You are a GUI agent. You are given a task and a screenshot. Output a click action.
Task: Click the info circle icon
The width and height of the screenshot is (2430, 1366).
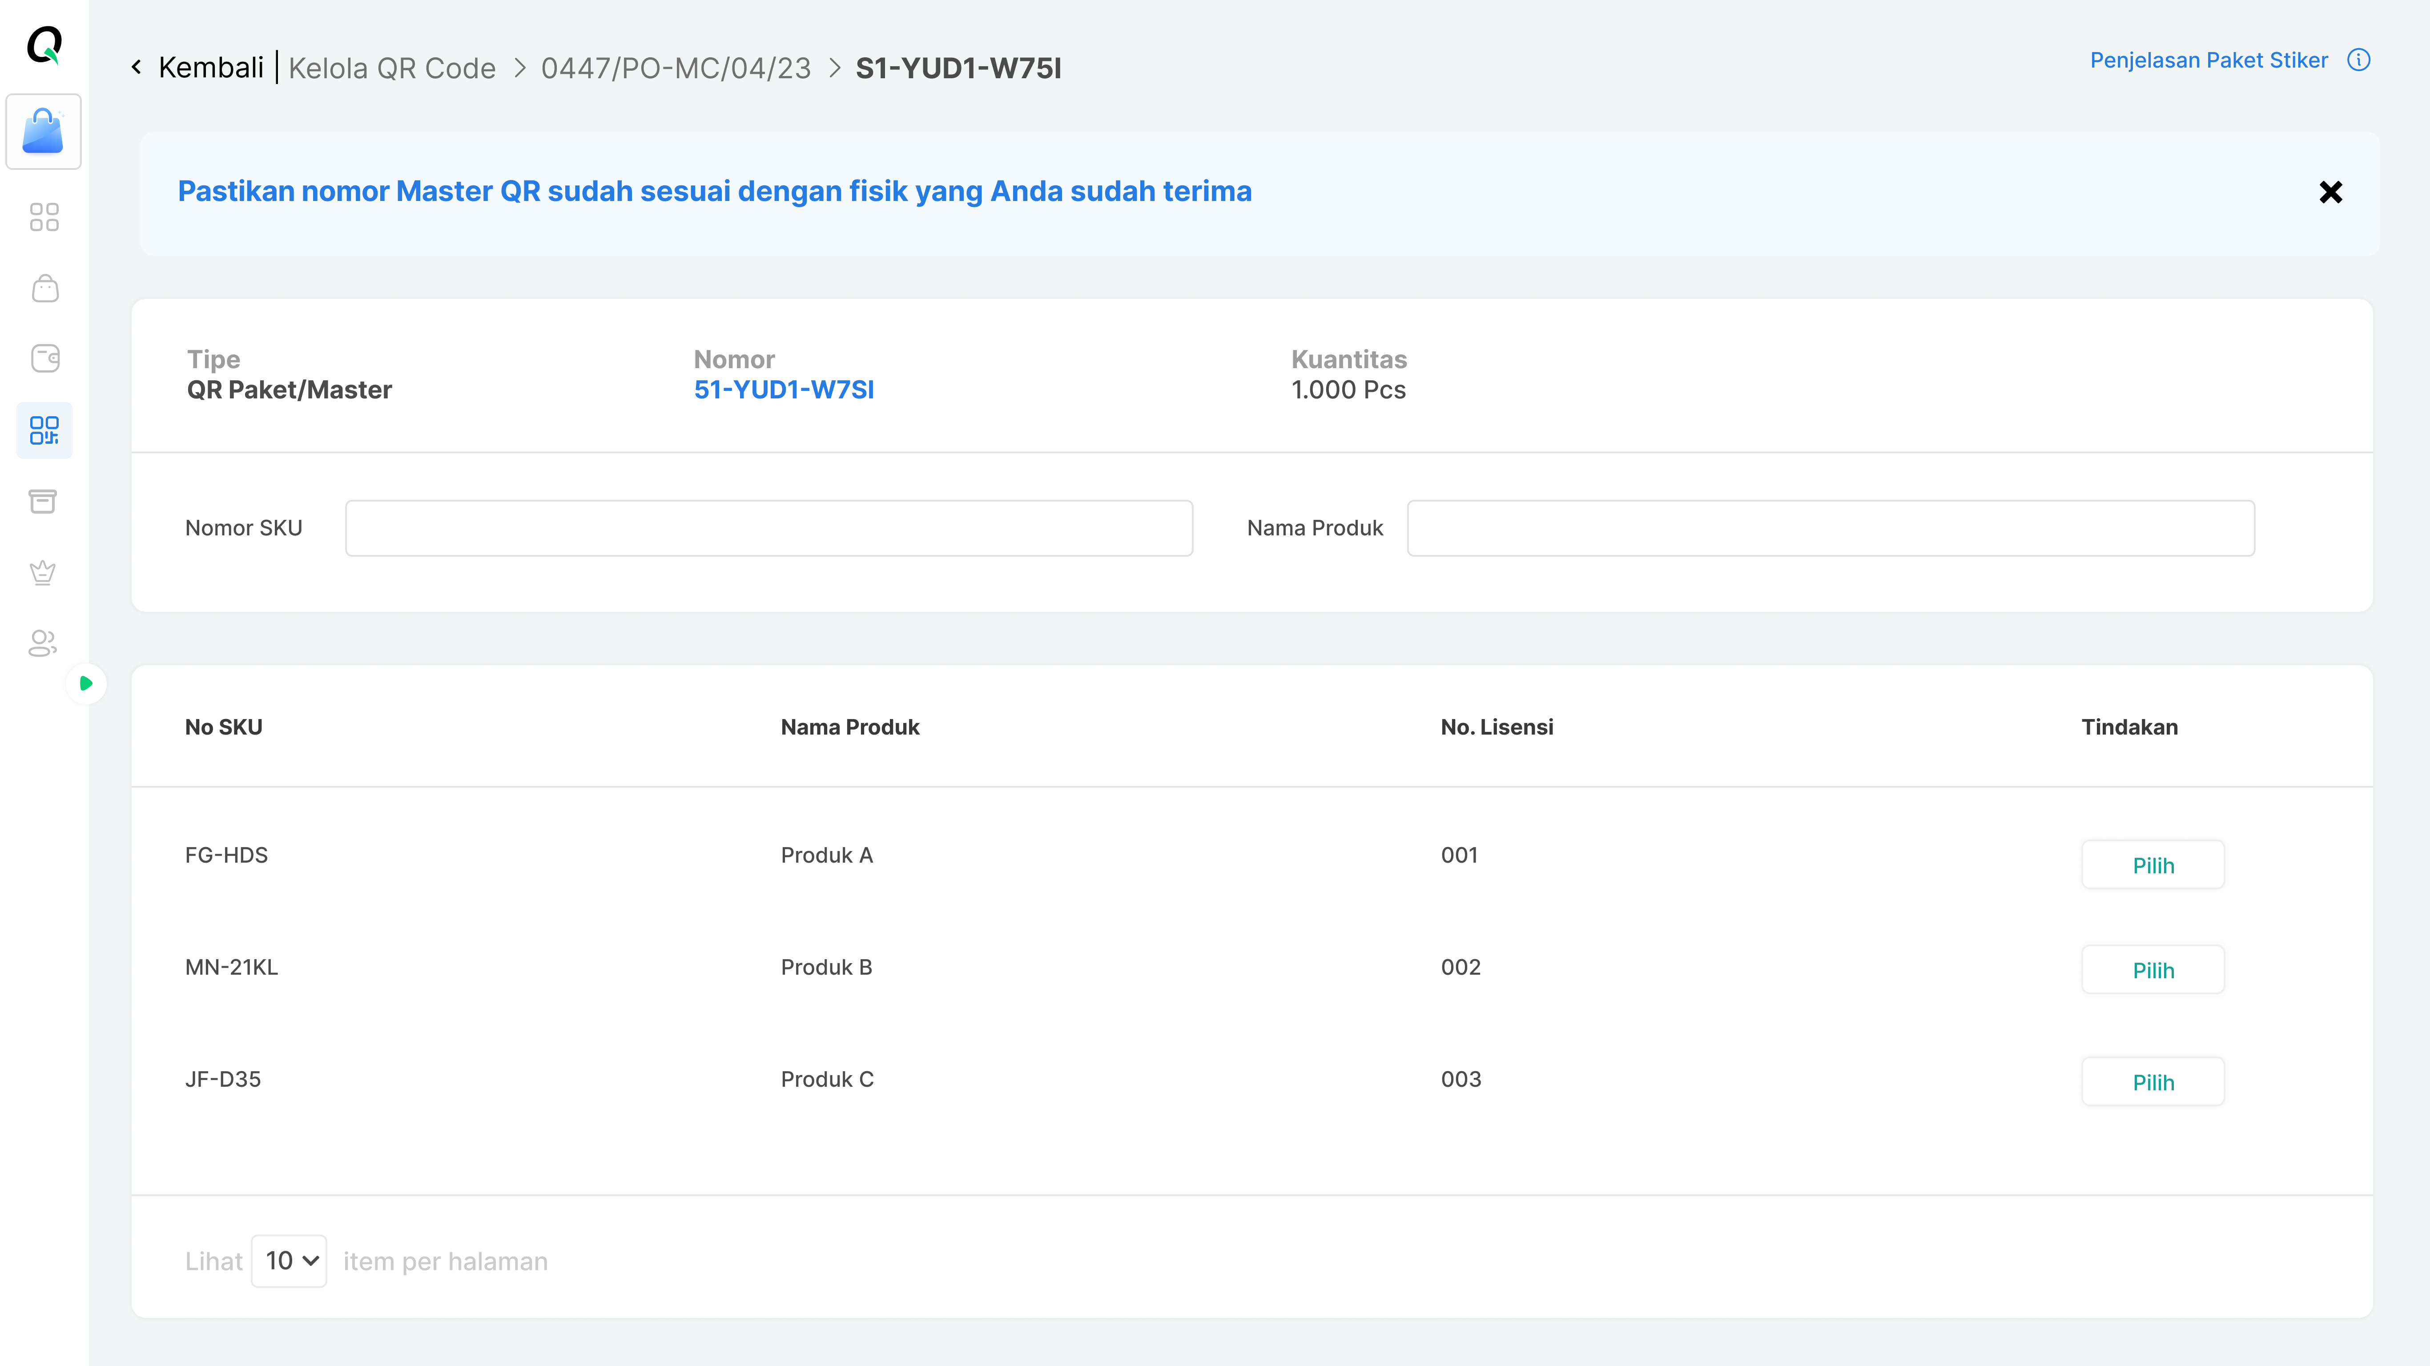click(x=2358, y=60)
